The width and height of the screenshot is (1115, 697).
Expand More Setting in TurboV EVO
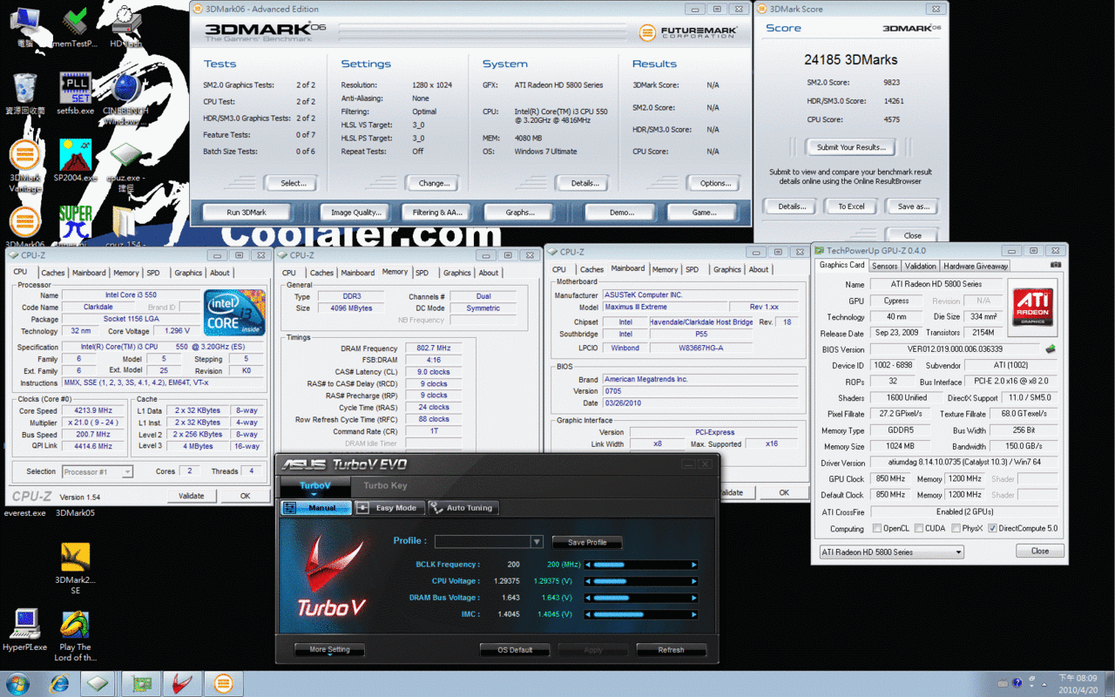(x=329, y=649)
